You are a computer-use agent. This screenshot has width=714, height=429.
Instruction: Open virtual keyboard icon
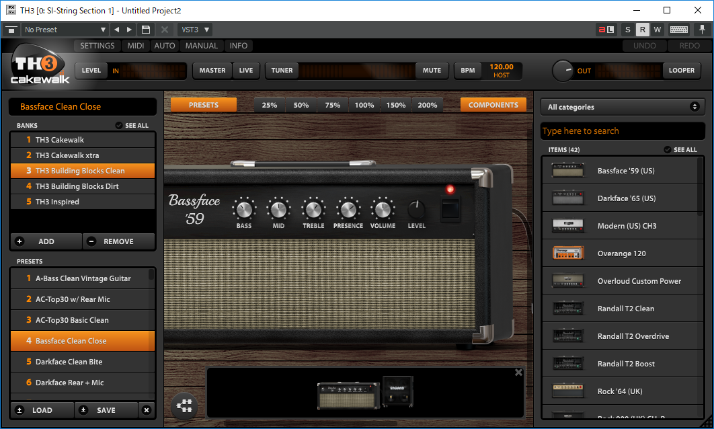point(678,30)
